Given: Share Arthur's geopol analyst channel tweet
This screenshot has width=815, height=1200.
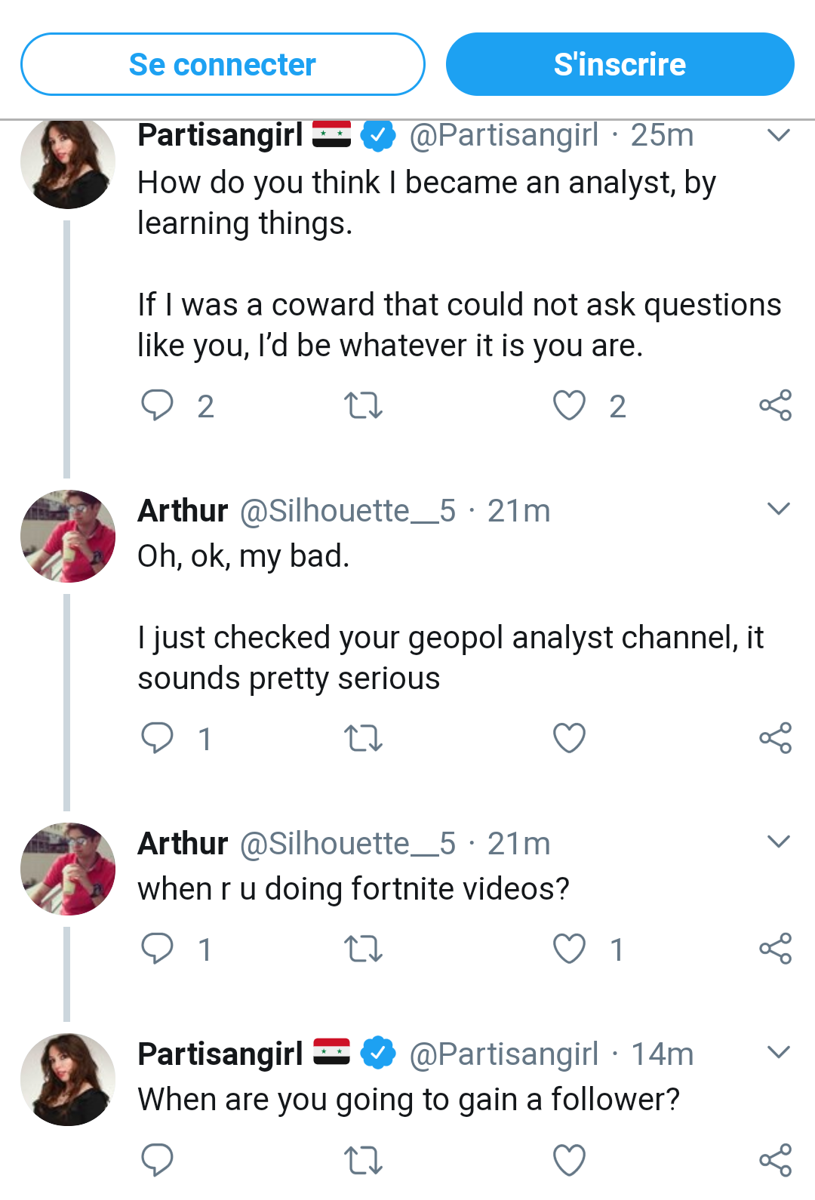Looking at the screenshot, I should click(x=775, y=738).
